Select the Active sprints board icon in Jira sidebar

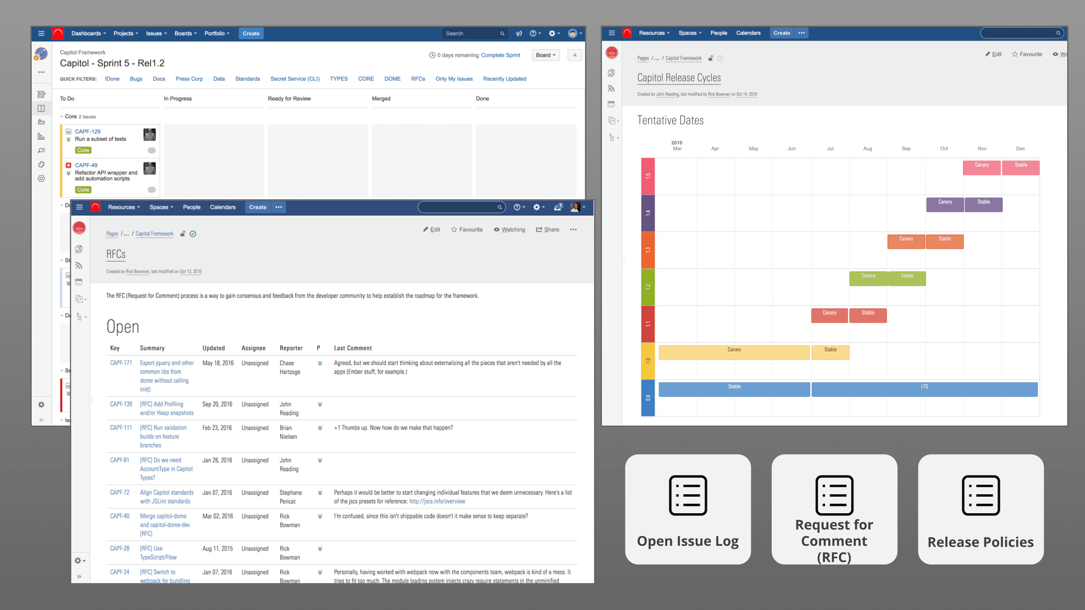pos(41,108)
